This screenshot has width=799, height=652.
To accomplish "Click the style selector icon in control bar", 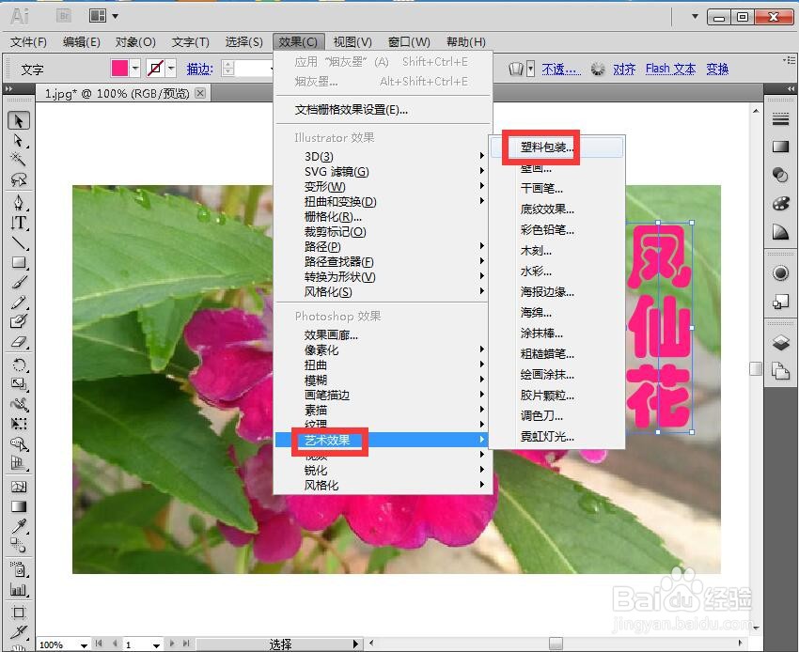I will (x=516, y=69).
